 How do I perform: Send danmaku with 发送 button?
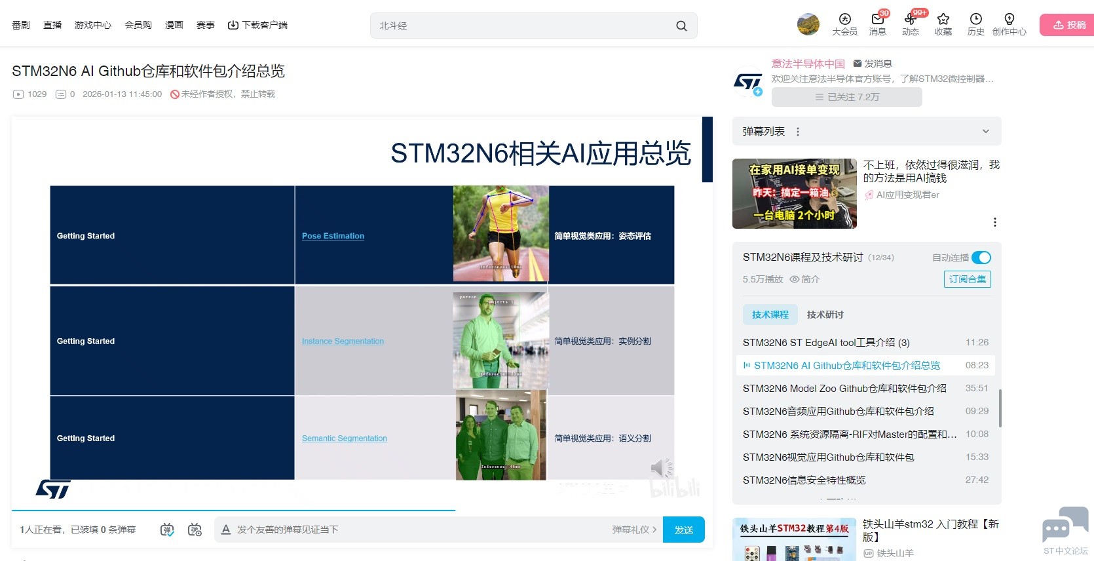pos(684,530)
